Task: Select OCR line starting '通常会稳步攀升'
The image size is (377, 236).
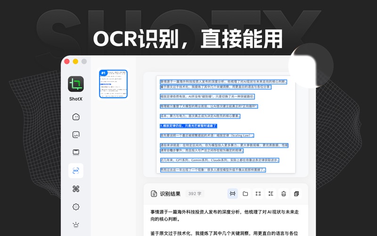Action: pos(202,151)
